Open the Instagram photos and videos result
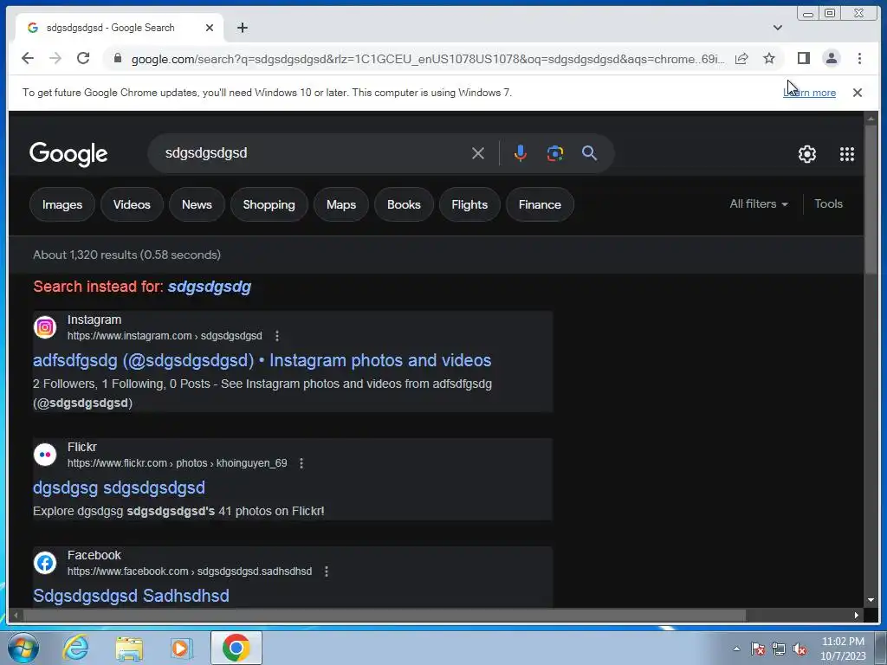Viewport: 887px width, 665px height. click(262, 360)
